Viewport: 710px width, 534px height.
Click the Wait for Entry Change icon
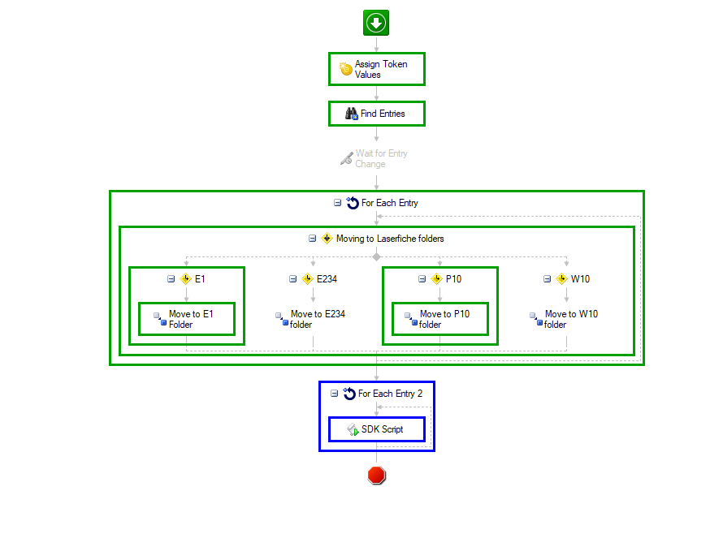[346, 158]
